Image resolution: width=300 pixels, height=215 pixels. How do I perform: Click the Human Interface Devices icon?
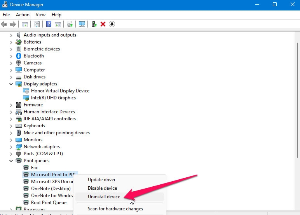(19, 112)
